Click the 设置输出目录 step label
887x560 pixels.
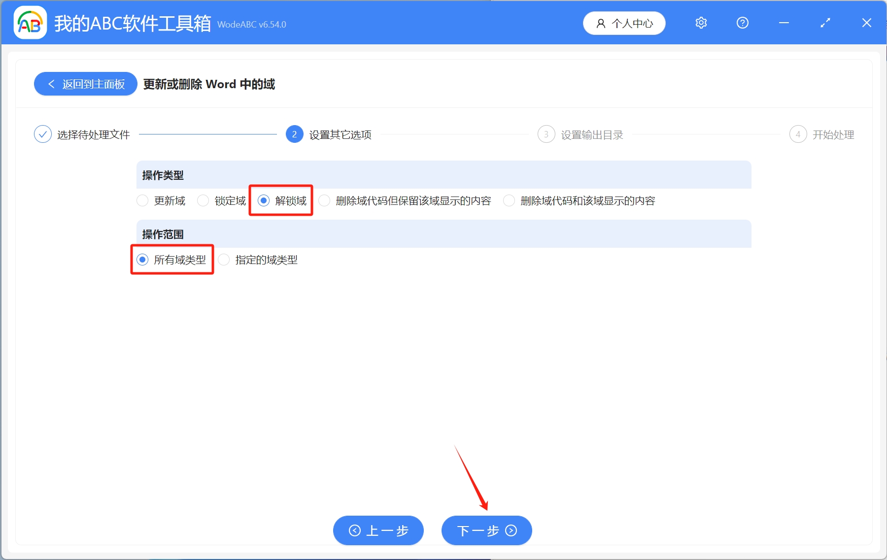(592, 134)
